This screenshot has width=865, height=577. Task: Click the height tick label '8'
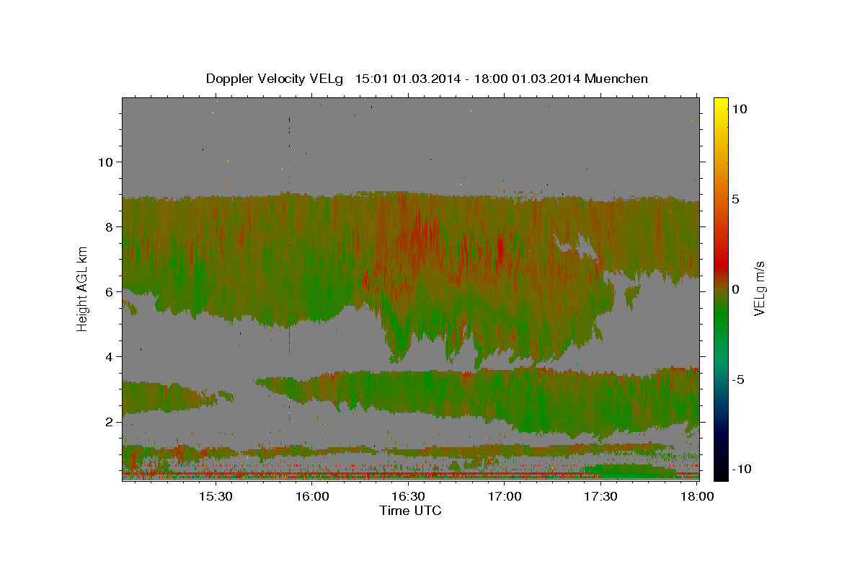click(110, 226)
